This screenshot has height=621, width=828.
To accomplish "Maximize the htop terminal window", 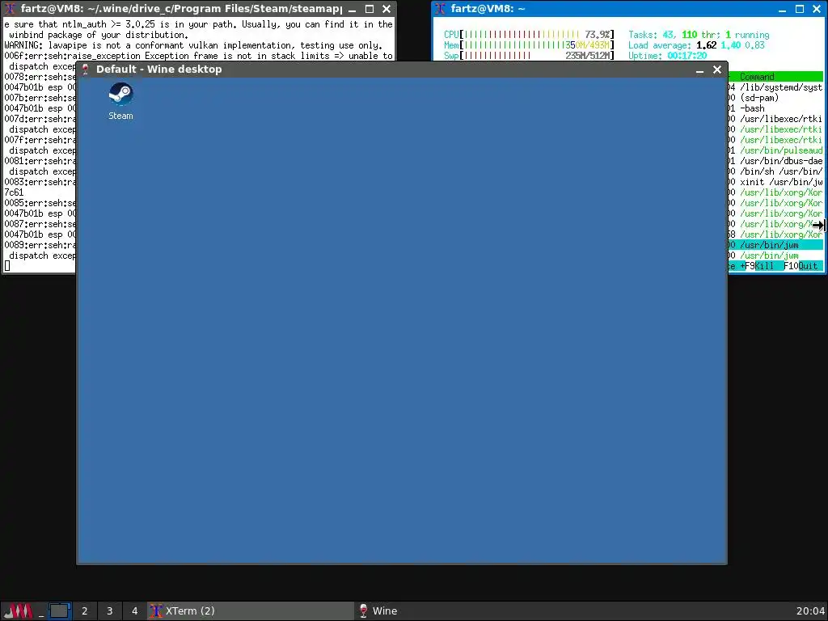I will tap(800, 9).
